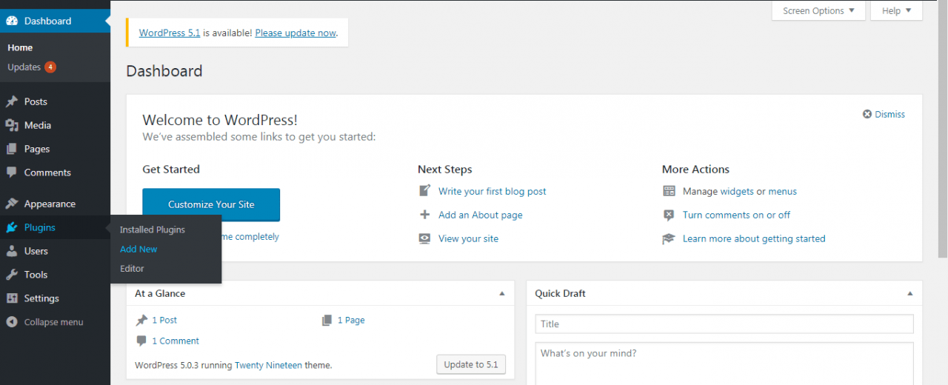Click the Appearance paintbrush icon

[12, 204]
